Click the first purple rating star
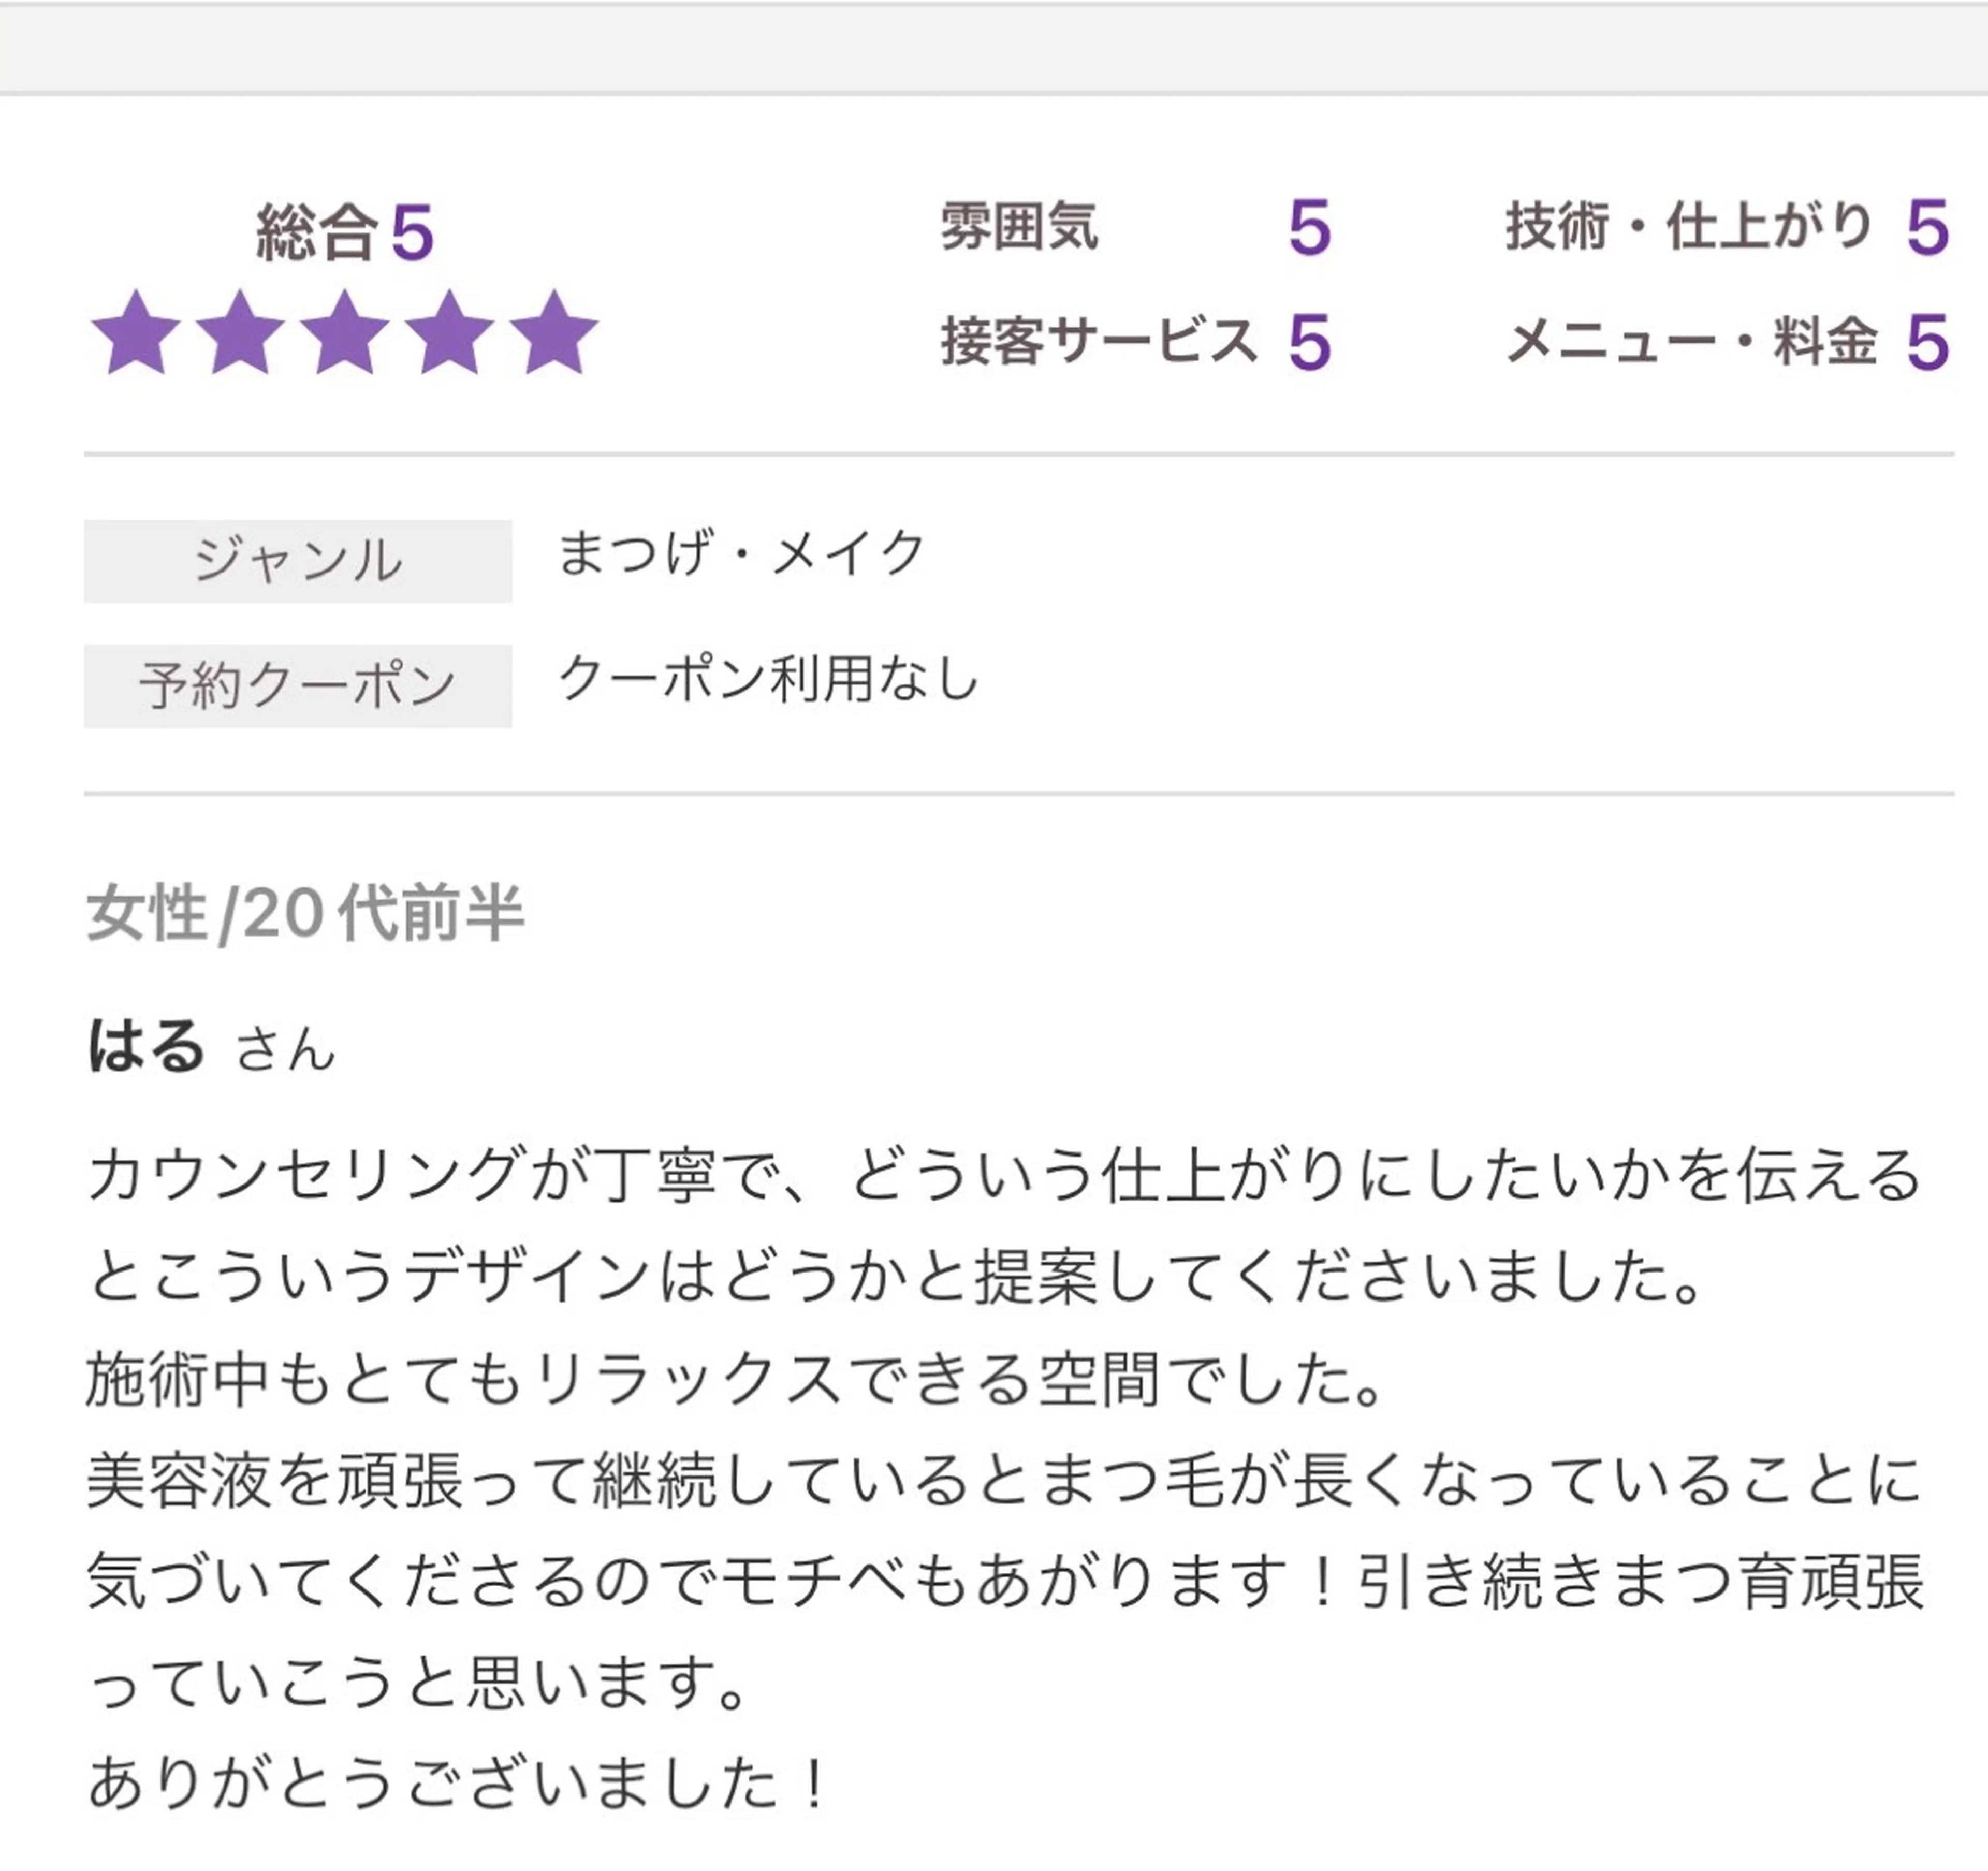This screenshot has height=1871, width=1988. tap(136, 333)
